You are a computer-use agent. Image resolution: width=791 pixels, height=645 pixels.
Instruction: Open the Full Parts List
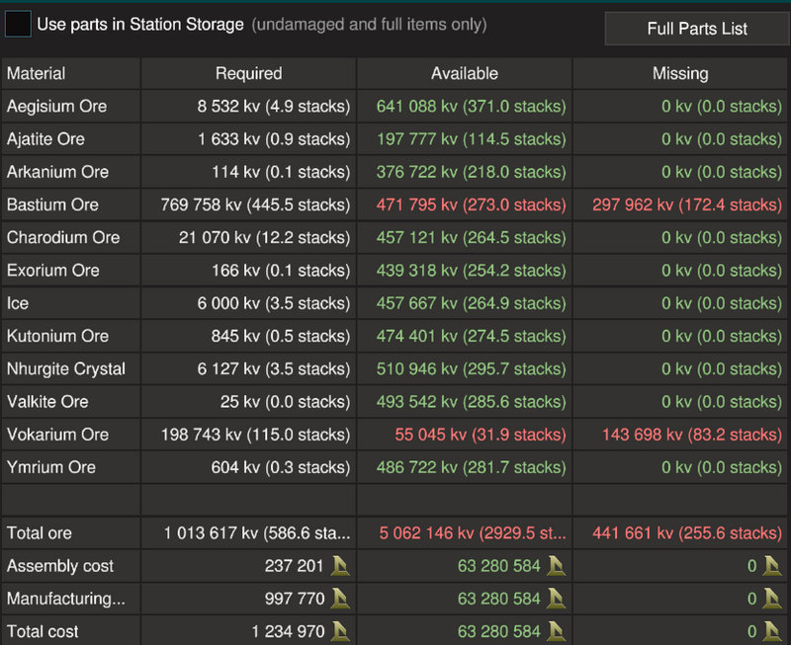click(697, 29)
